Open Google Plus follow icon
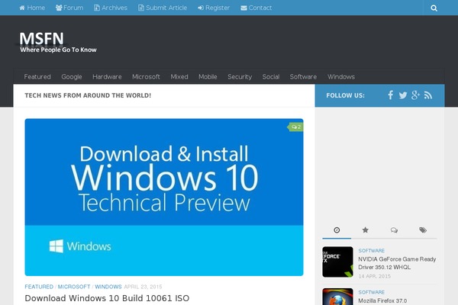 click(x=415, y=95)
